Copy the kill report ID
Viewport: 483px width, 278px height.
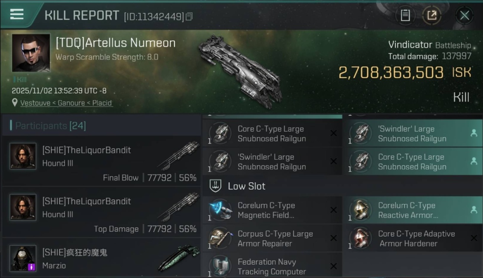[189, 17]
